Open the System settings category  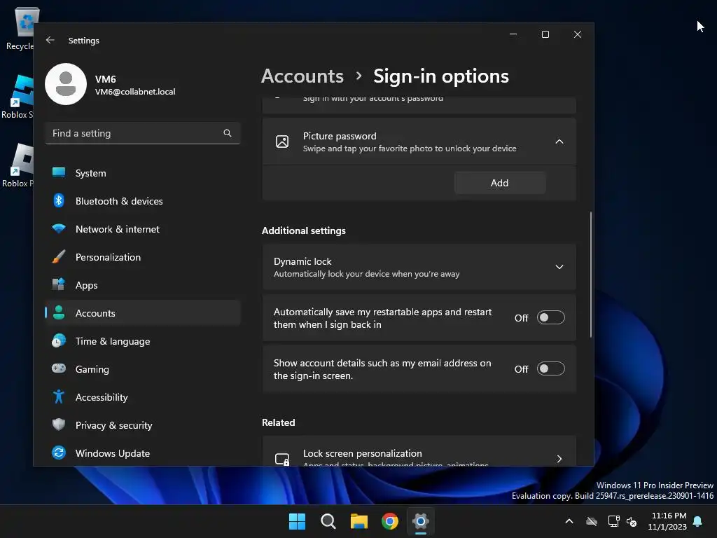point(143,173)
